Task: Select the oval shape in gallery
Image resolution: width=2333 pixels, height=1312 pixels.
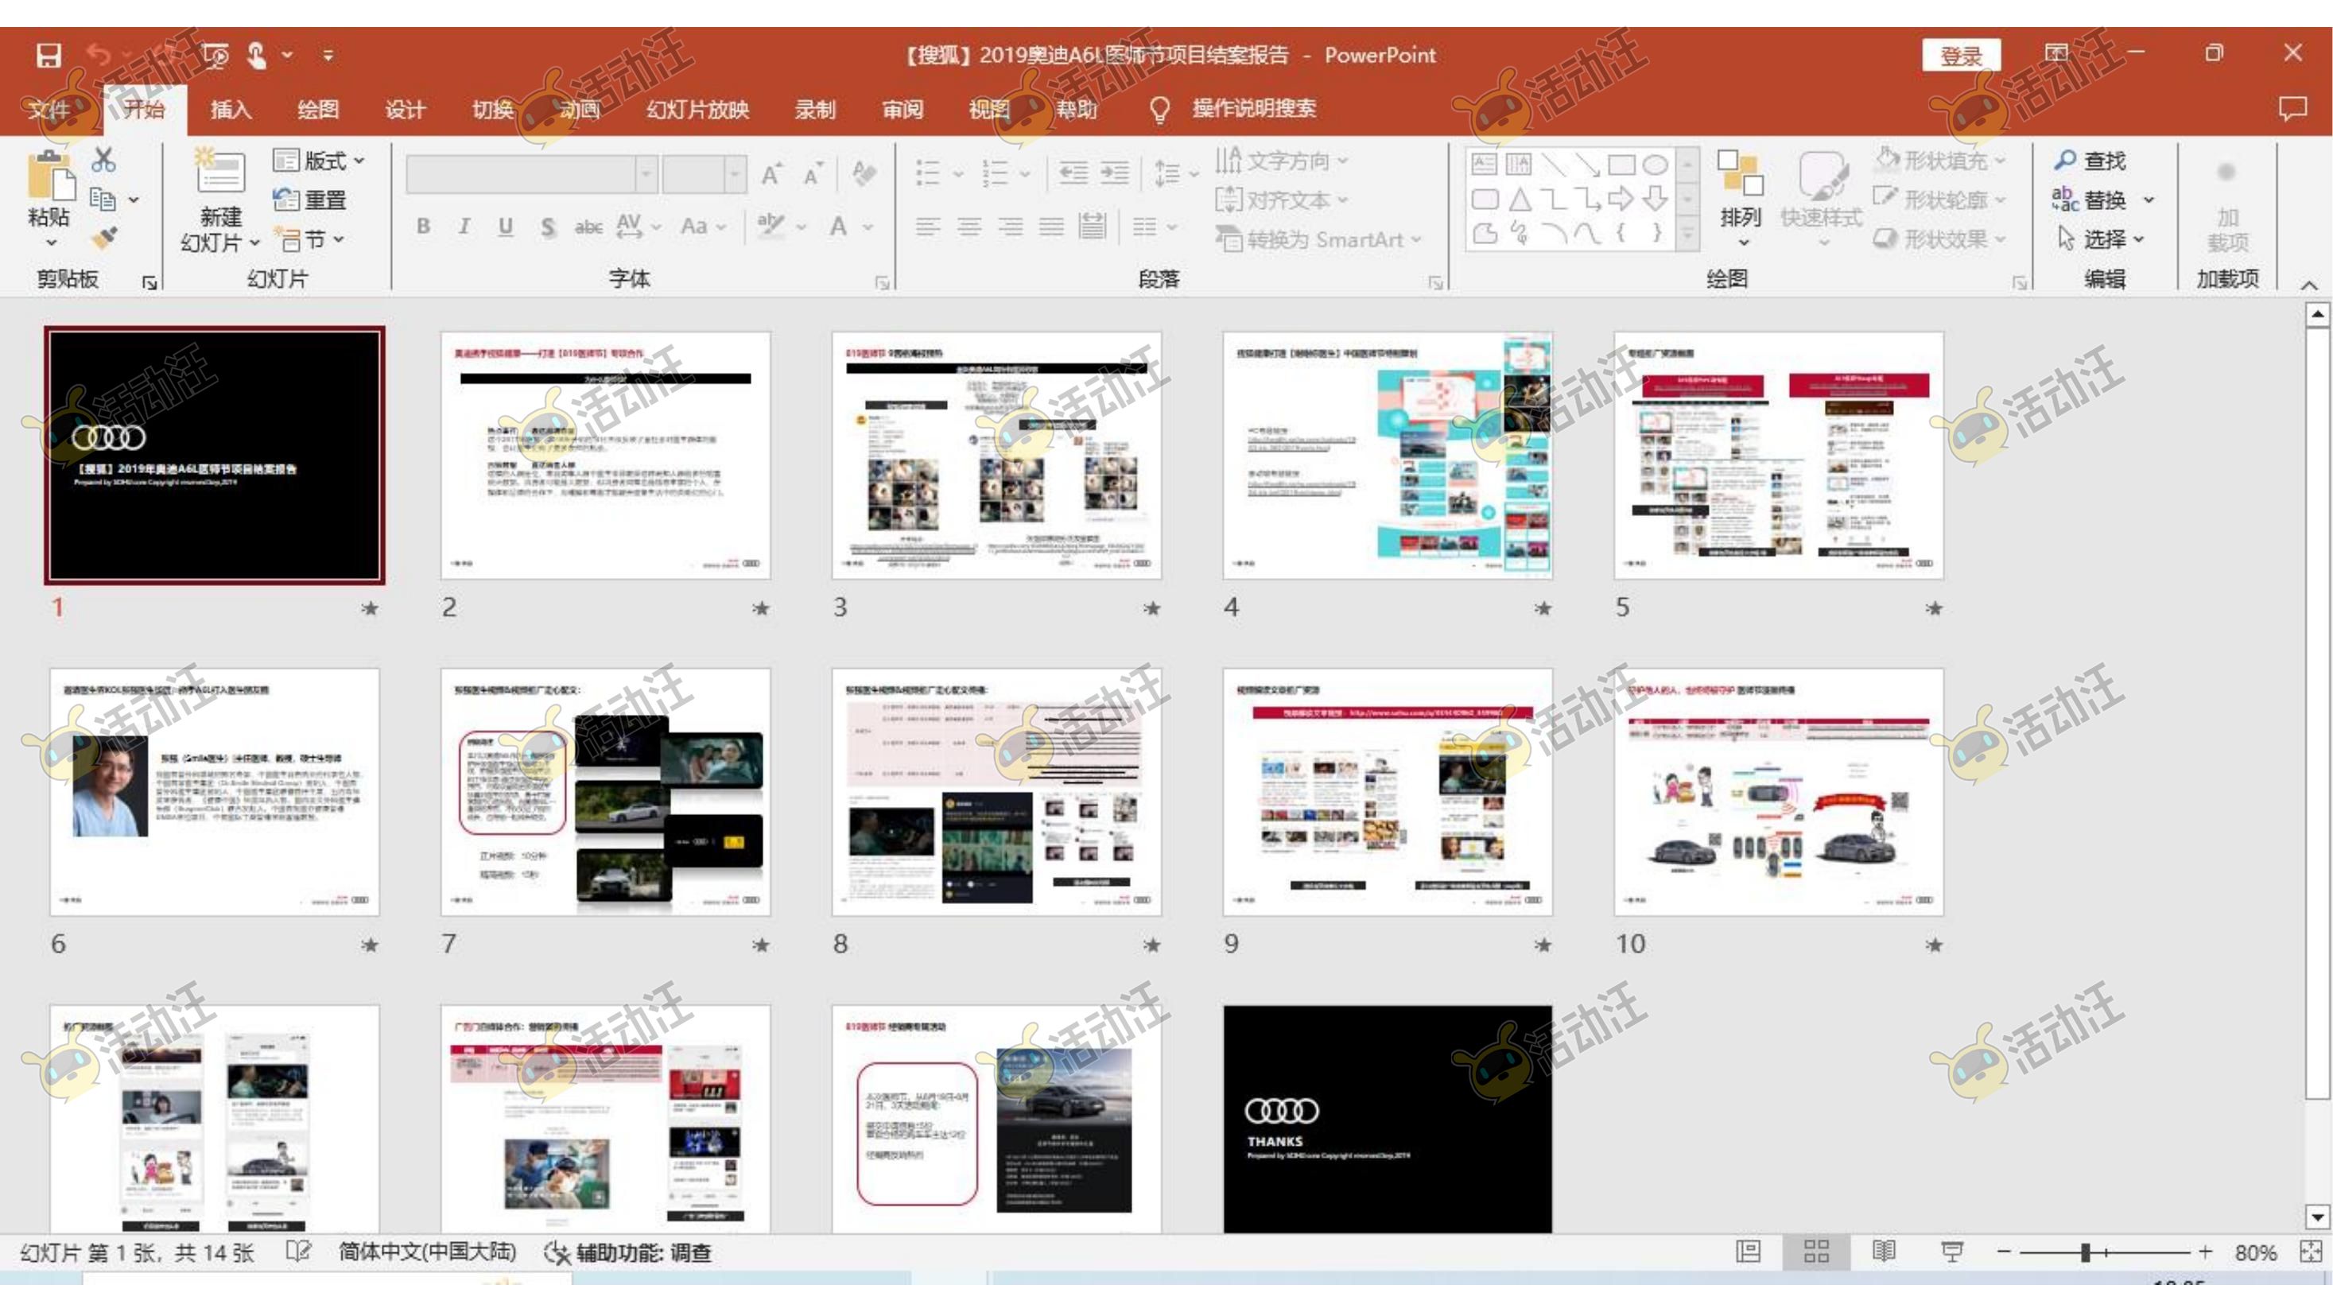Action: click(1655, 164)
